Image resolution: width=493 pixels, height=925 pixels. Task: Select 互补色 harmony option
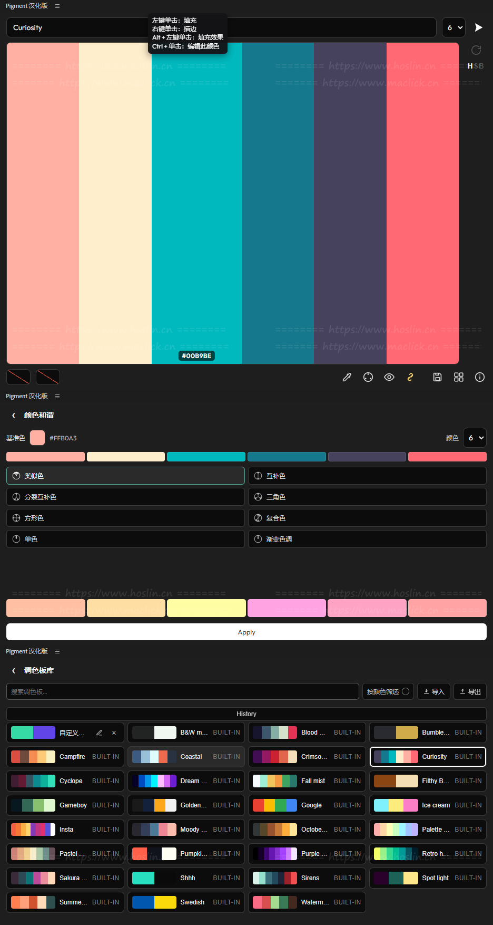click(367, 476)
